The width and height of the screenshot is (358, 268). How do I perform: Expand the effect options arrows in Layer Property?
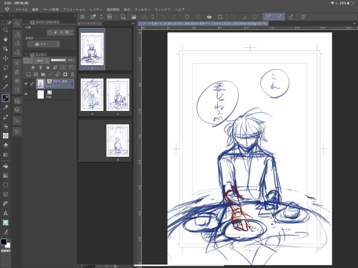click(x=72, y=32)
